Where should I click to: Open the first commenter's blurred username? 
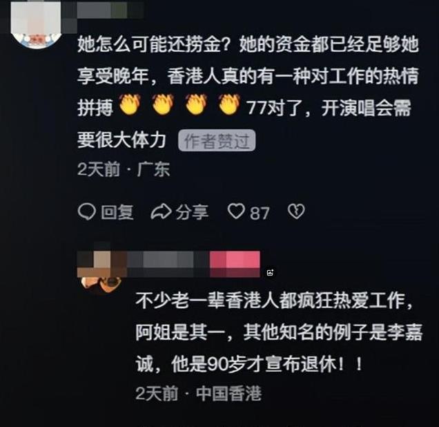pos(110,10)
